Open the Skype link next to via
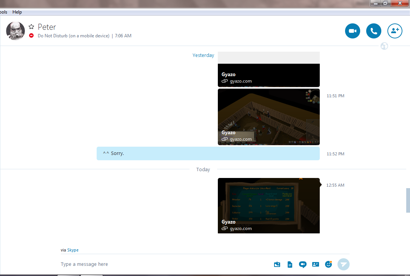 click(x=73, y=250)
